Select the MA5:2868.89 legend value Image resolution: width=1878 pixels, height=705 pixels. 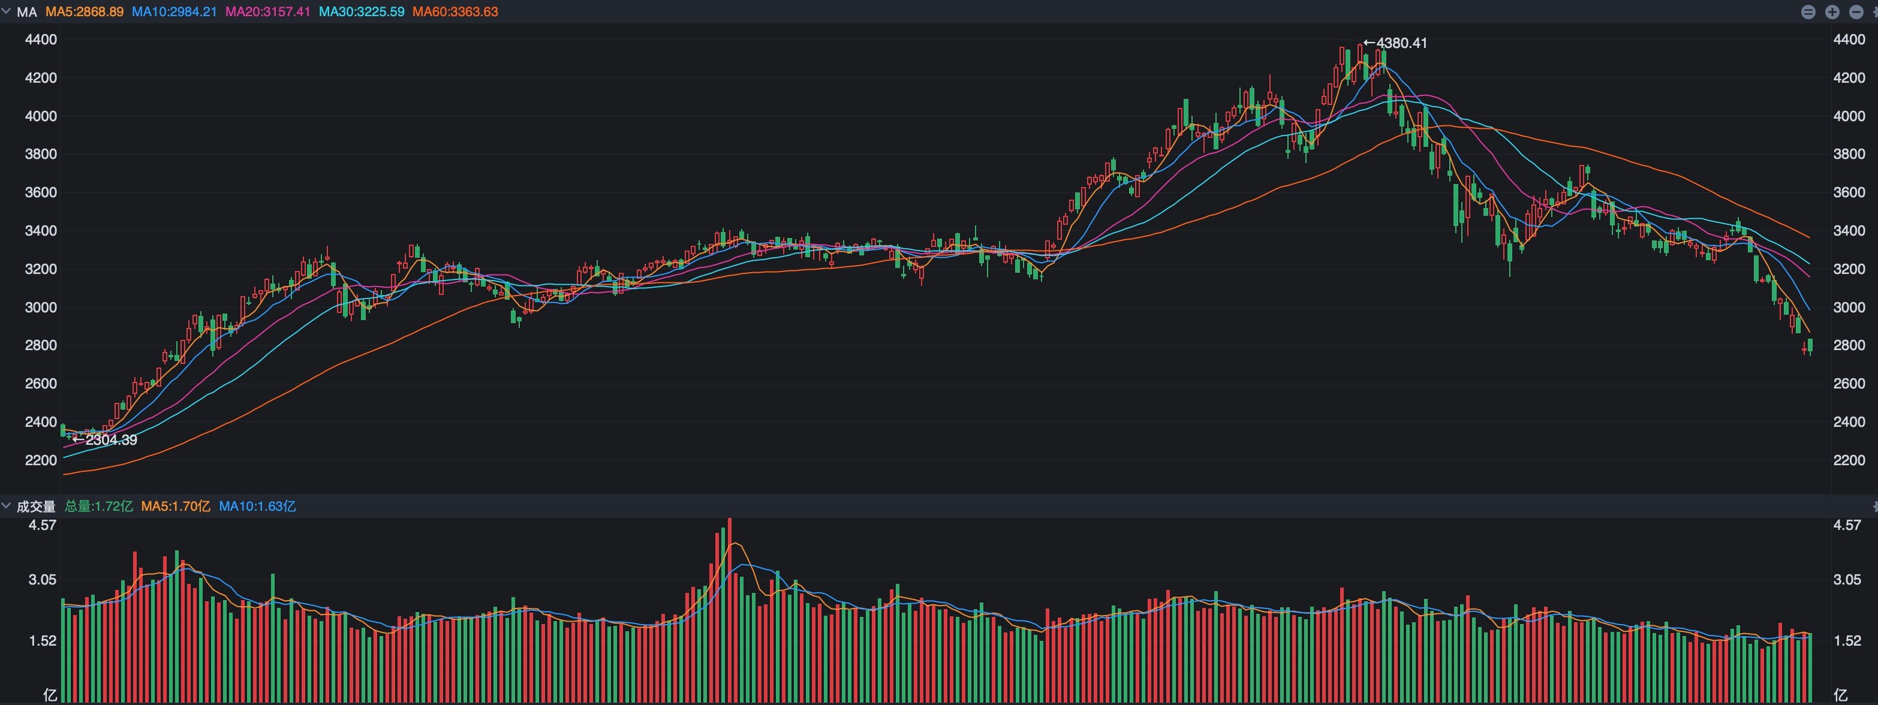(x=85, y=11)
